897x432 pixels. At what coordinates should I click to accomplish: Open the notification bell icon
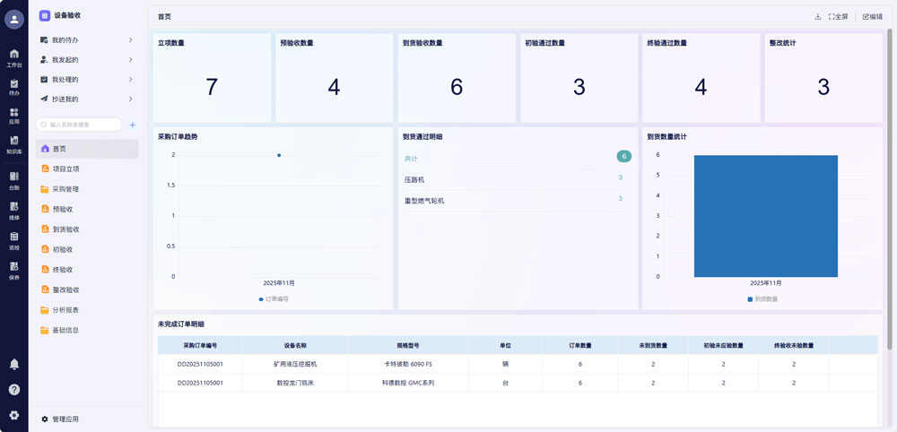[x=14, y=364]
